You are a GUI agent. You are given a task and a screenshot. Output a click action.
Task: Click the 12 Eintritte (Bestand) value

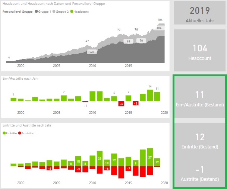199,137
